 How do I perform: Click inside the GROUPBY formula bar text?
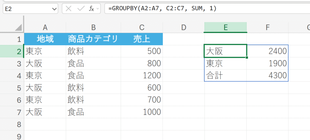pos(164,9)
